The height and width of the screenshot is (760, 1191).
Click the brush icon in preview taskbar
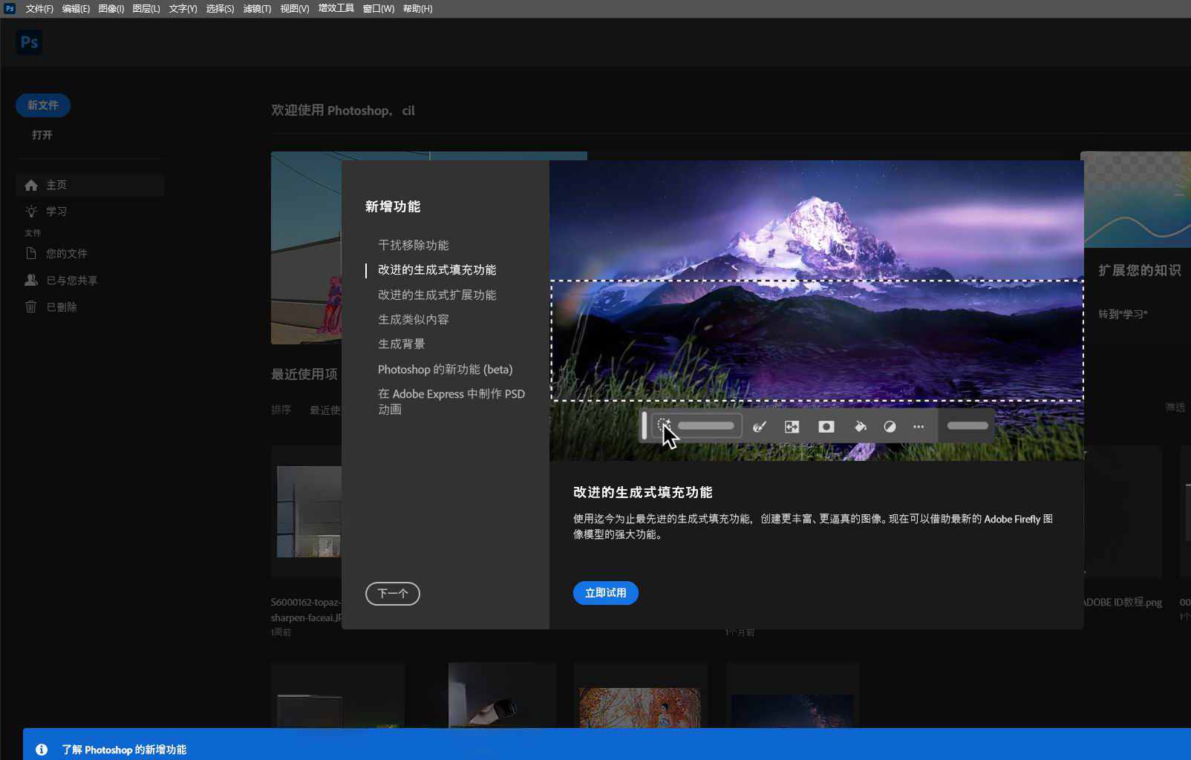[760, 427]
